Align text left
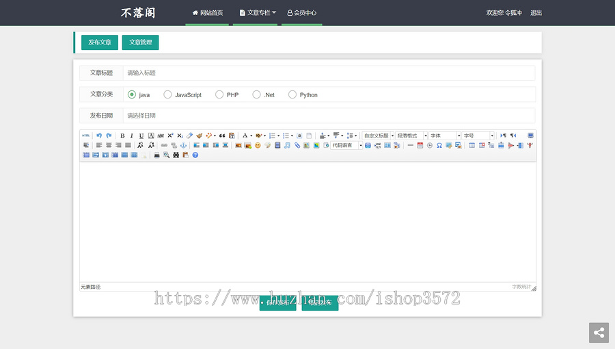Screen dimensions: 615x349 (99, 145)
